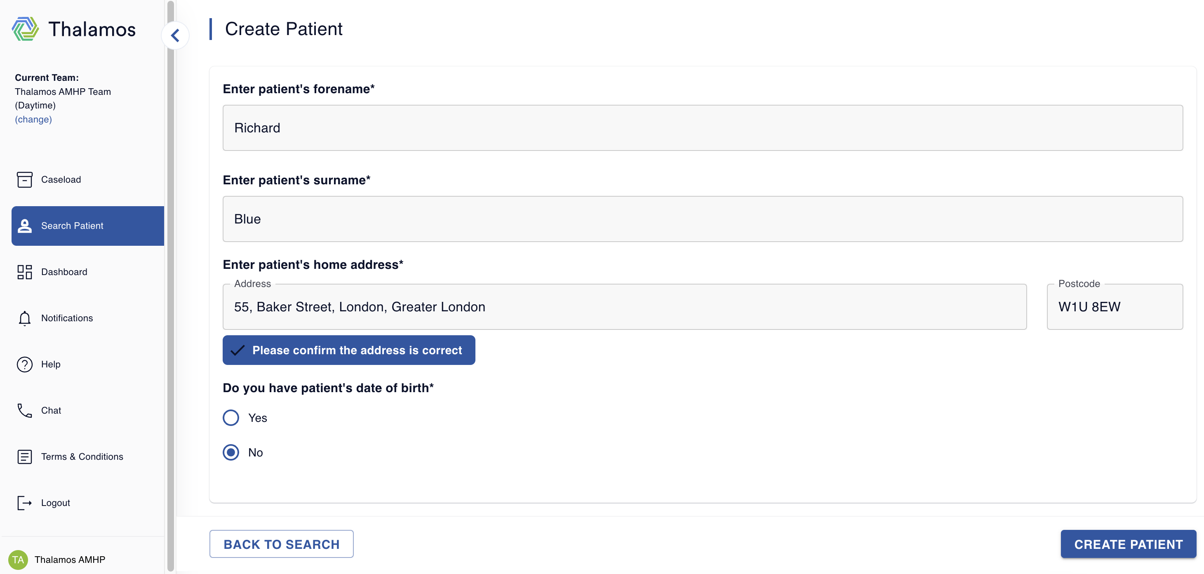
Task: Change the current team via (change) link
Action: click(x=33, y=119)
